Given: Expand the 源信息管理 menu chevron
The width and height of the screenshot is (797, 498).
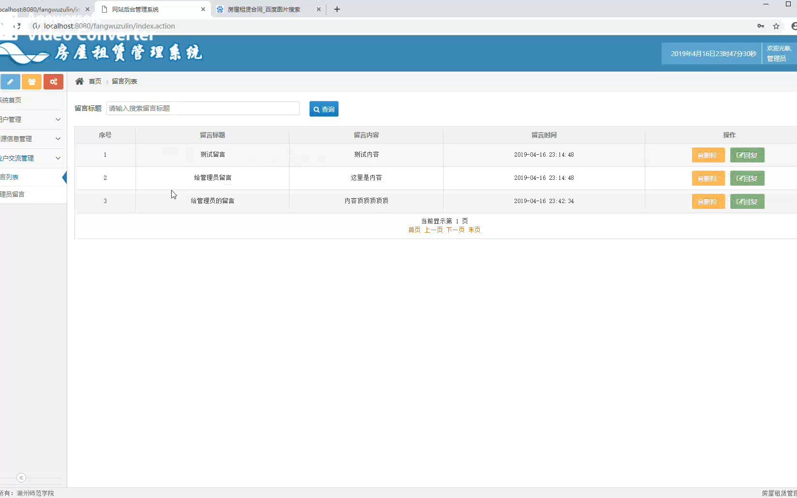Looking at the screenshot, I should coord(58,139).
